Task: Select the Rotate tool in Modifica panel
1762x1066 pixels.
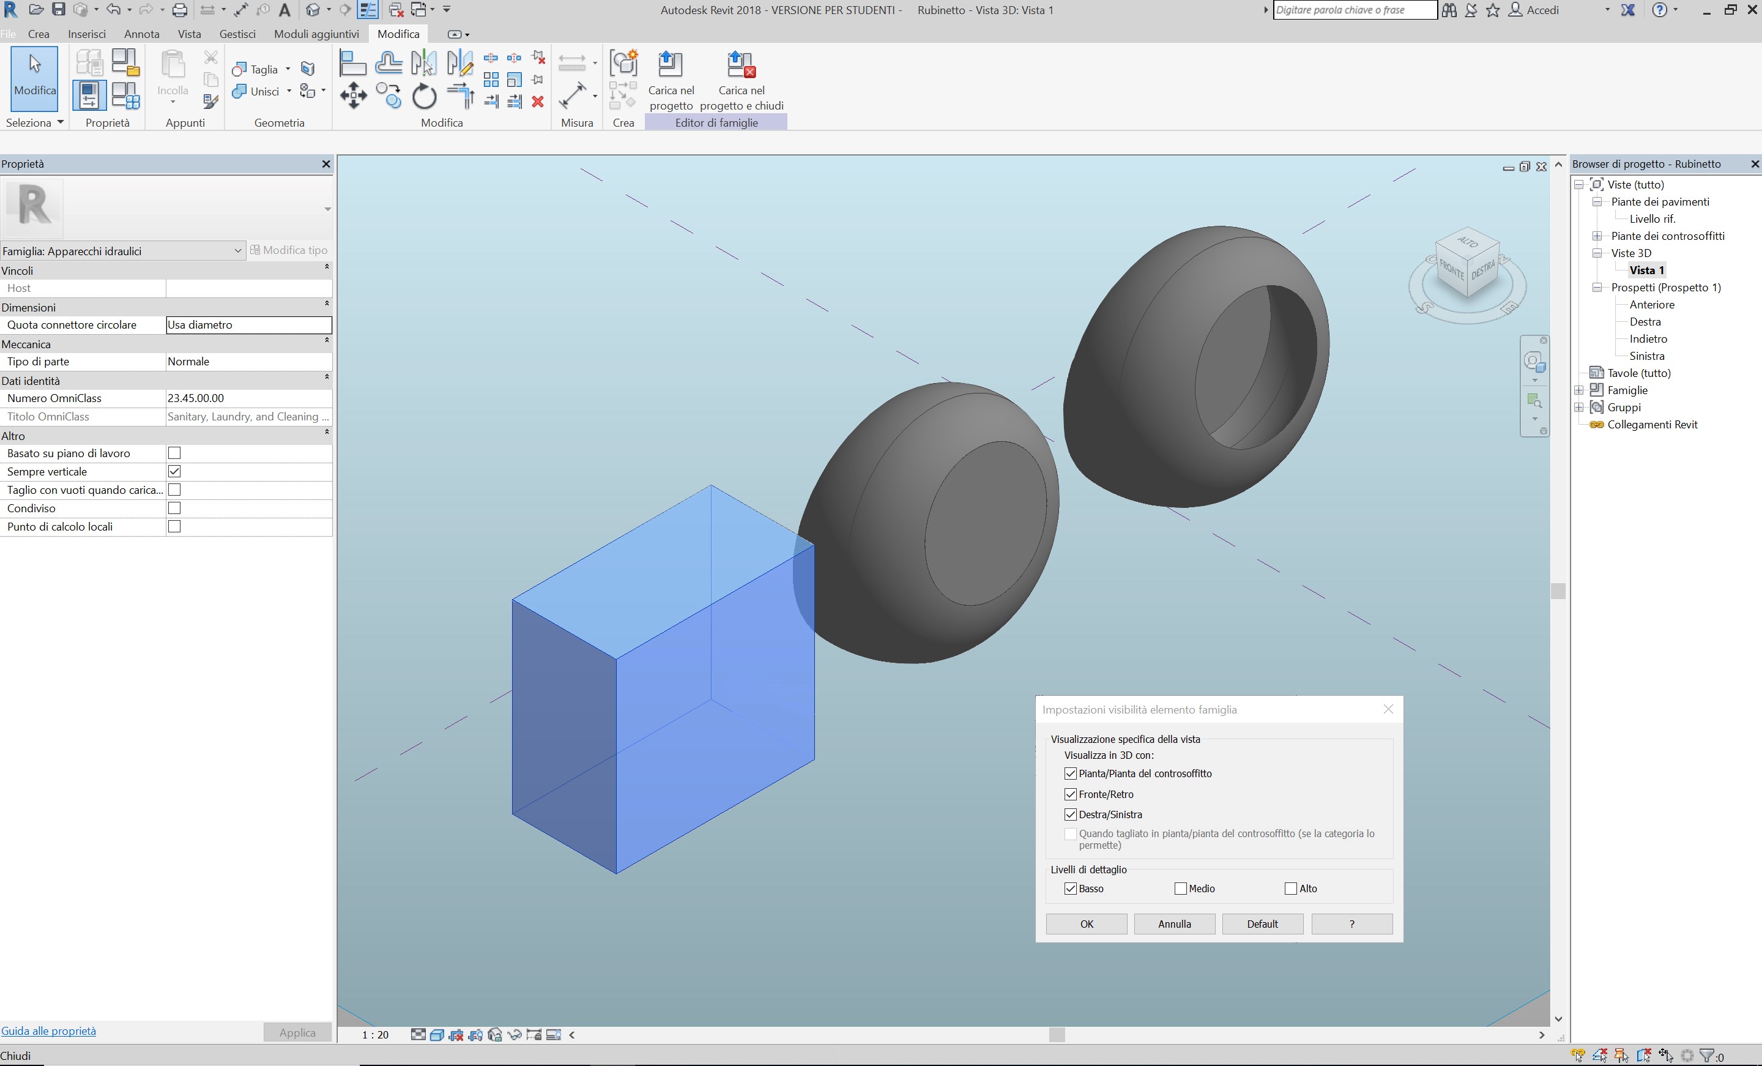Action: pos(424,96)
